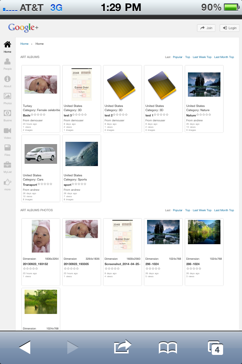Image resolution: width=242 pixels, height=364 pixels.
Task: Click the photo title 20130923_193152
Action: tap(36, 264)
